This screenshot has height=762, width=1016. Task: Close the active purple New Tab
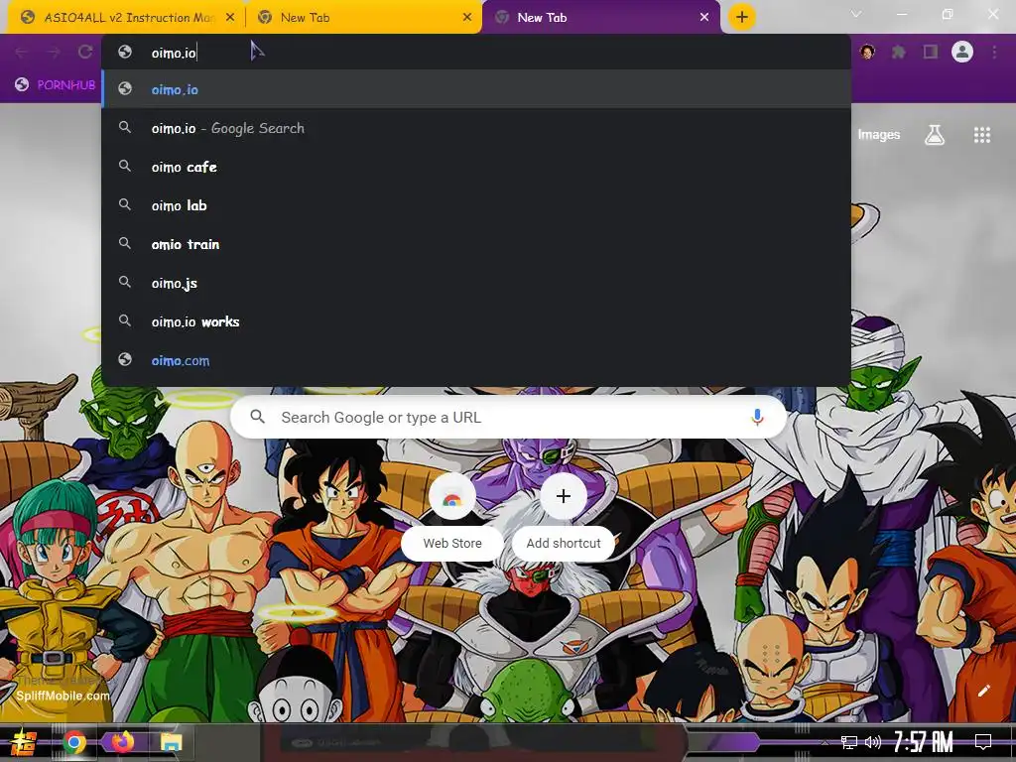pos(704,18)
